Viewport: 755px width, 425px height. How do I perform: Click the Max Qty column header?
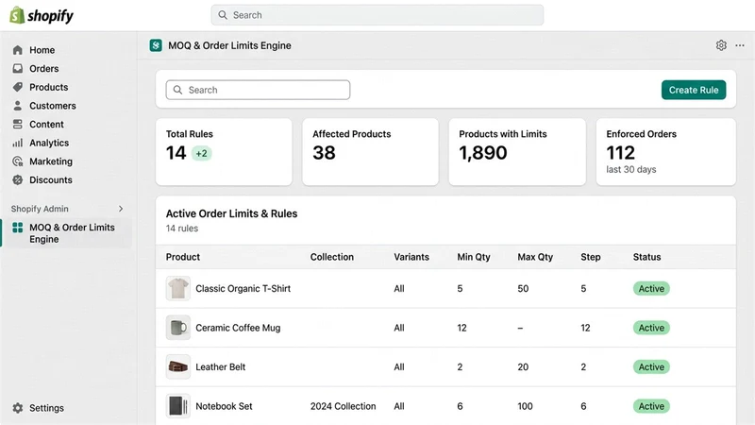(535, 257)
